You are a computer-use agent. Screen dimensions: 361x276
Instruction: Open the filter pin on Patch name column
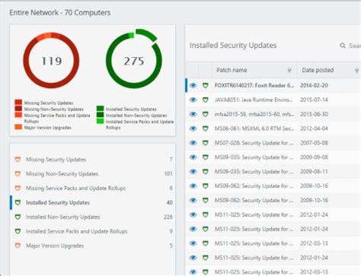pyautogui.click(x=289, y=70)
